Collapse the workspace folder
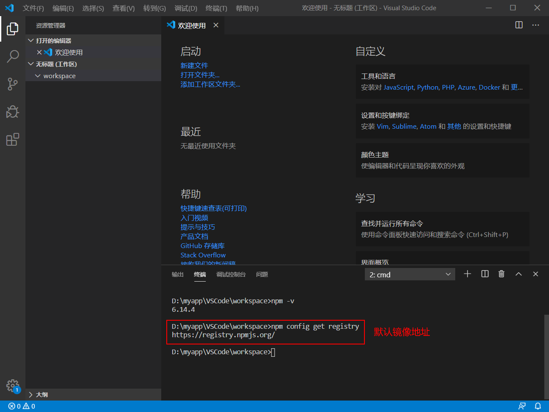The width and height of the screenshot is (549, 412). pos(93,76)
